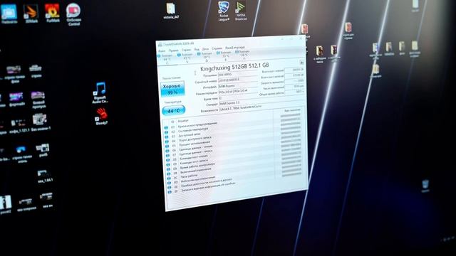This screenshot has height=256, width=456.
Task: Click the Серийный номер value field
Action: (x=238, y=80)
